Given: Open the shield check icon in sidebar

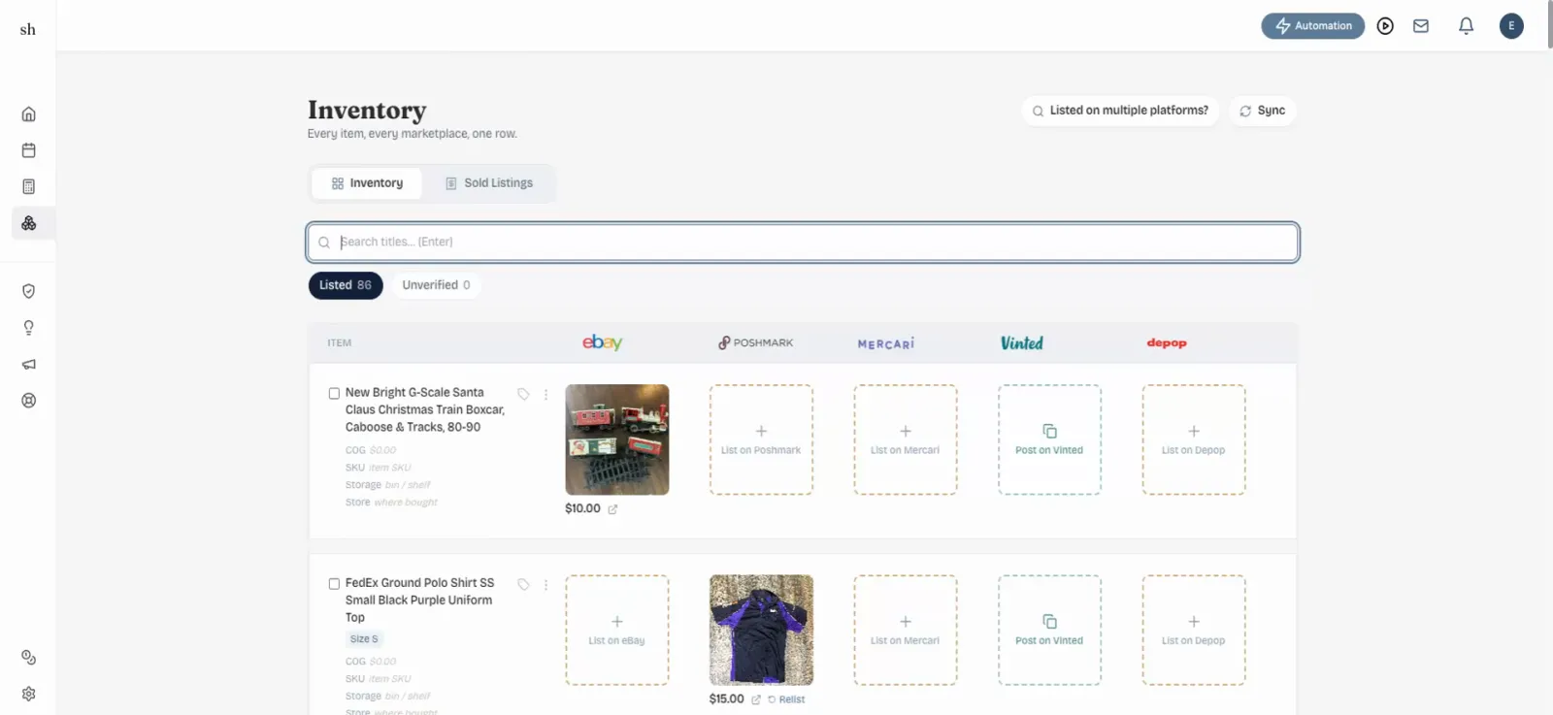Looking at the screenshot, I should [29, 291].
